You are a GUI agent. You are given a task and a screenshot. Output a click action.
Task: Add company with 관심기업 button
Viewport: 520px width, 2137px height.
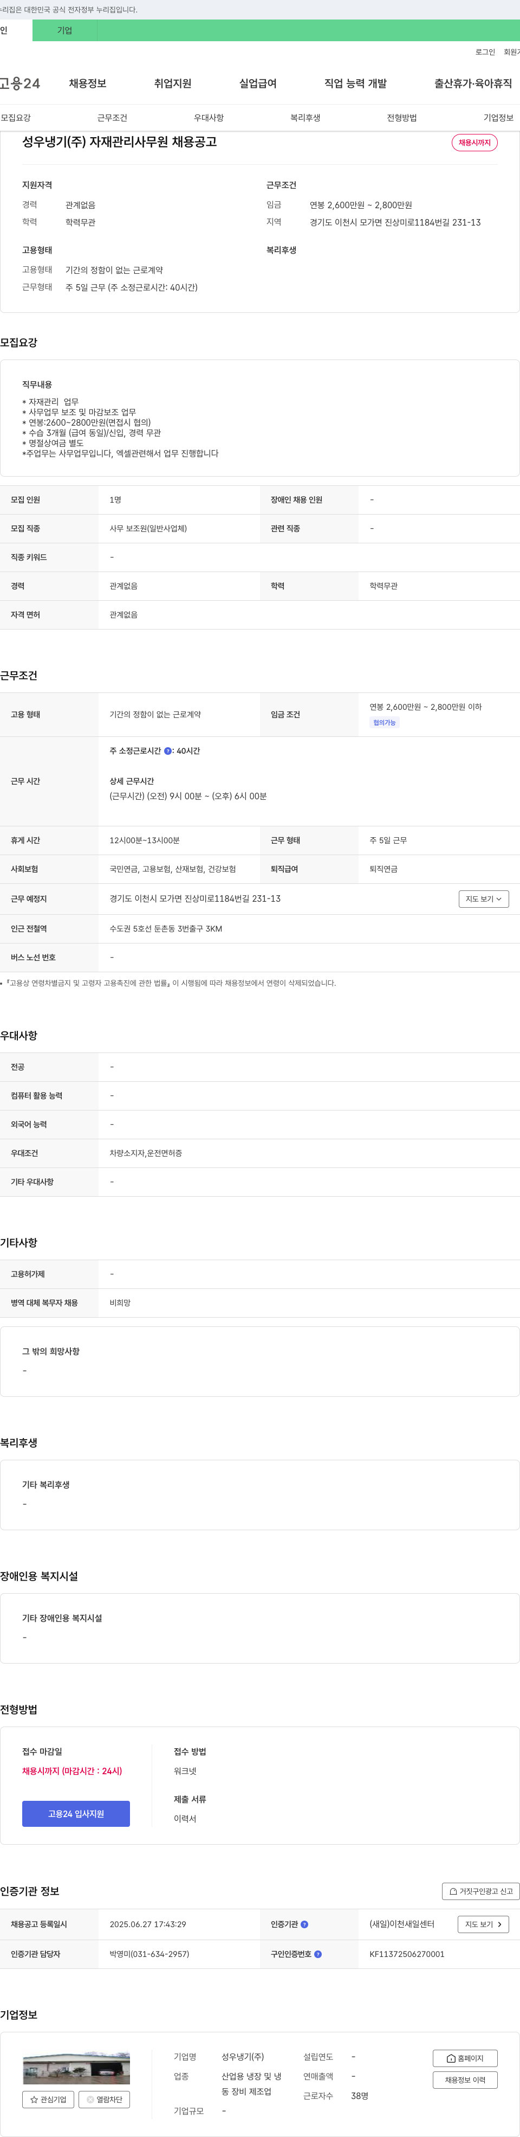(48, 2099)
